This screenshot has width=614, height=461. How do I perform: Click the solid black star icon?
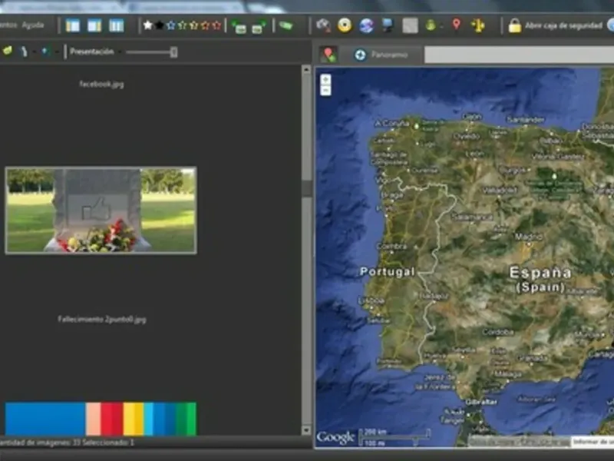[160, 25]
